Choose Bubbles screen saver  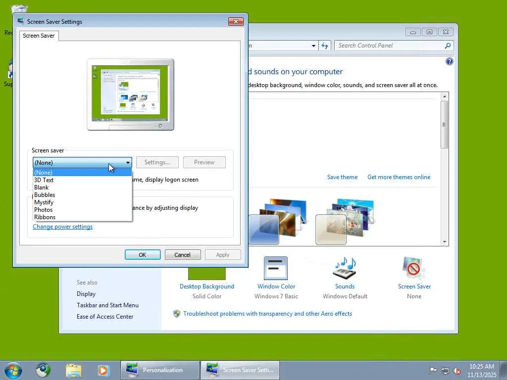coord(83,195)
